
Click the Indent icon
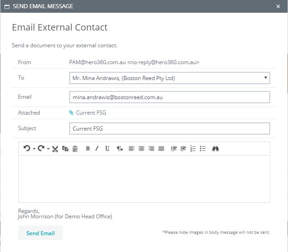coord(174,148)
